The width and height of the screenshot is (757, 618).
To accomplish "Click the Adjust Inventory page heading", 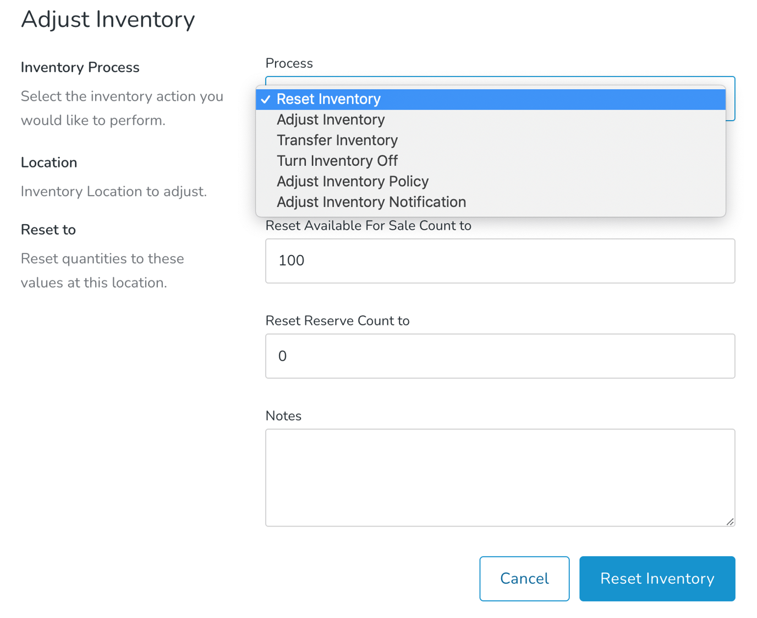I will [108, 19].
